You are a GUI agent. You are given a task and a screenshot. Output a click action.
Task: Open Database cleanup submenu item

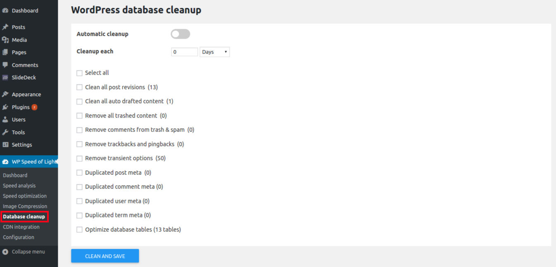pos(24,217)
